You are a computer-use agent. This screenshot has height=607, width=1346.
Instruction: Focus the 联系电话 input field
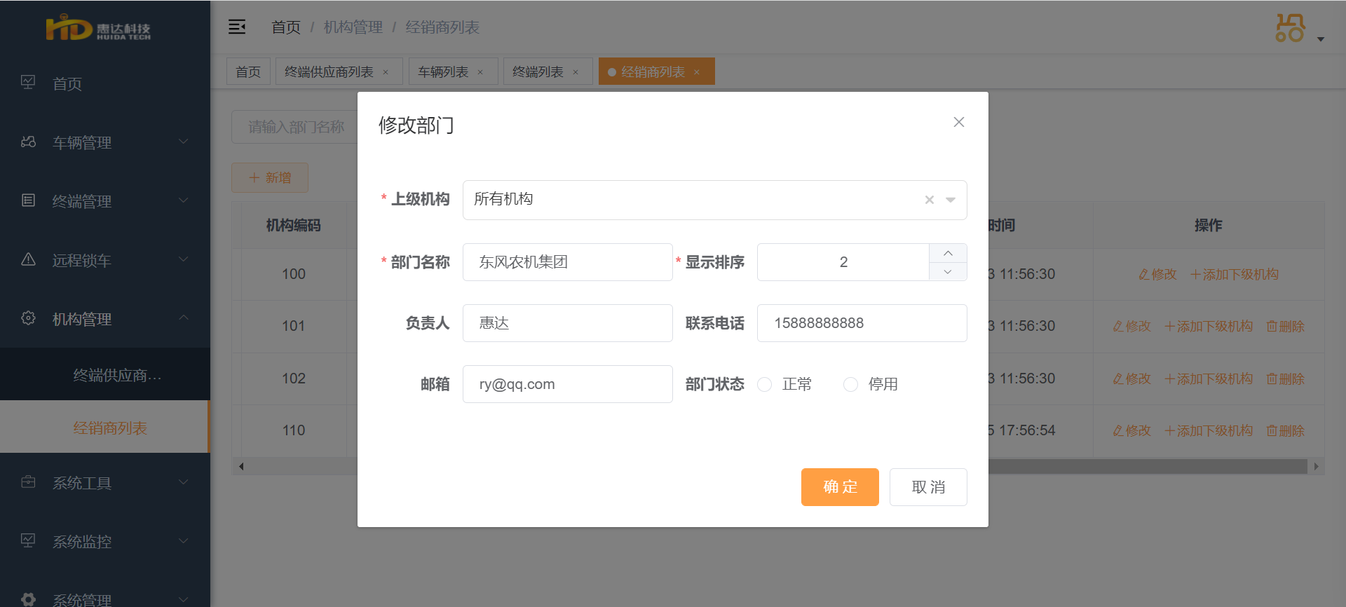click(862, 323)
